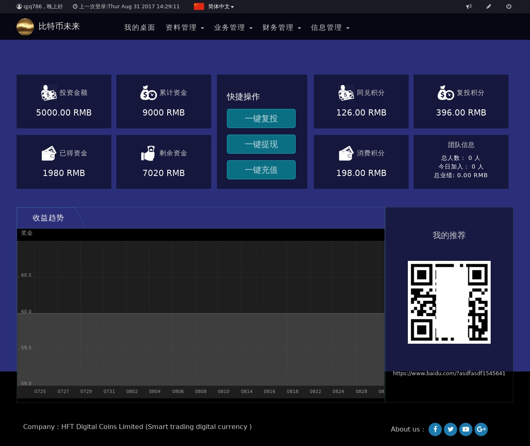The image size is (530, 446).
Task: Click the 126.00 RMB value
Action: click(361, 113)
